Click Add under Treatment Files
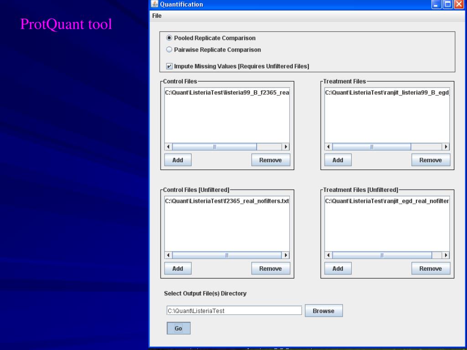Image resolution: width=467 pixels, height=350 pixels. (x=338, y=160)
